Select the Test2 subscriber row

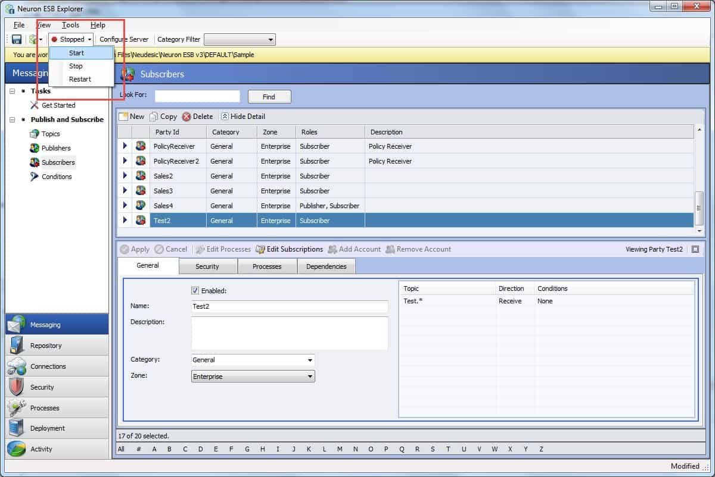(x=406, y=221)
